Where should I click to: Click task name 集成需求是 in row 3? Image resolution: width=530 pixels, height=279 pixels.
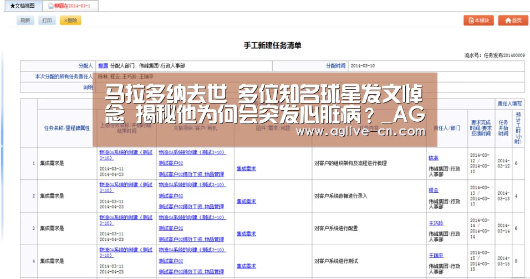point(52,228)
